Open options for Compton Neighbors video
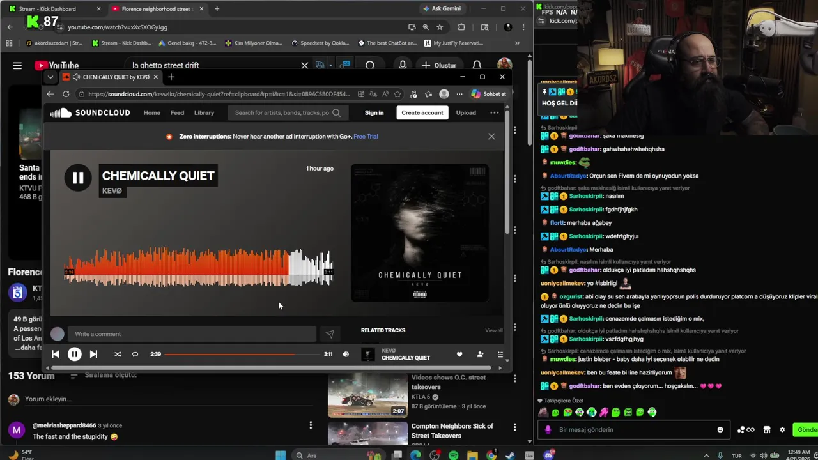The height and width of the screenshot is (460, 818). pos(514,427)
